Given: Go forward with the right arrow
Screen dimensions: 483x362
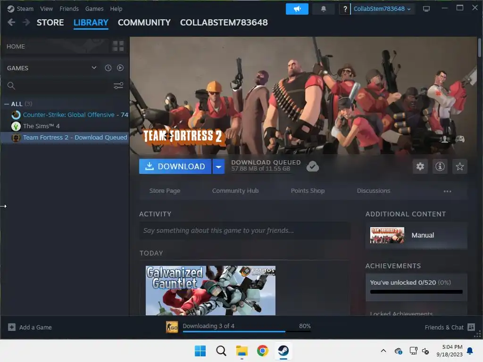Looking at the screenshot, I should click(26, 22).
